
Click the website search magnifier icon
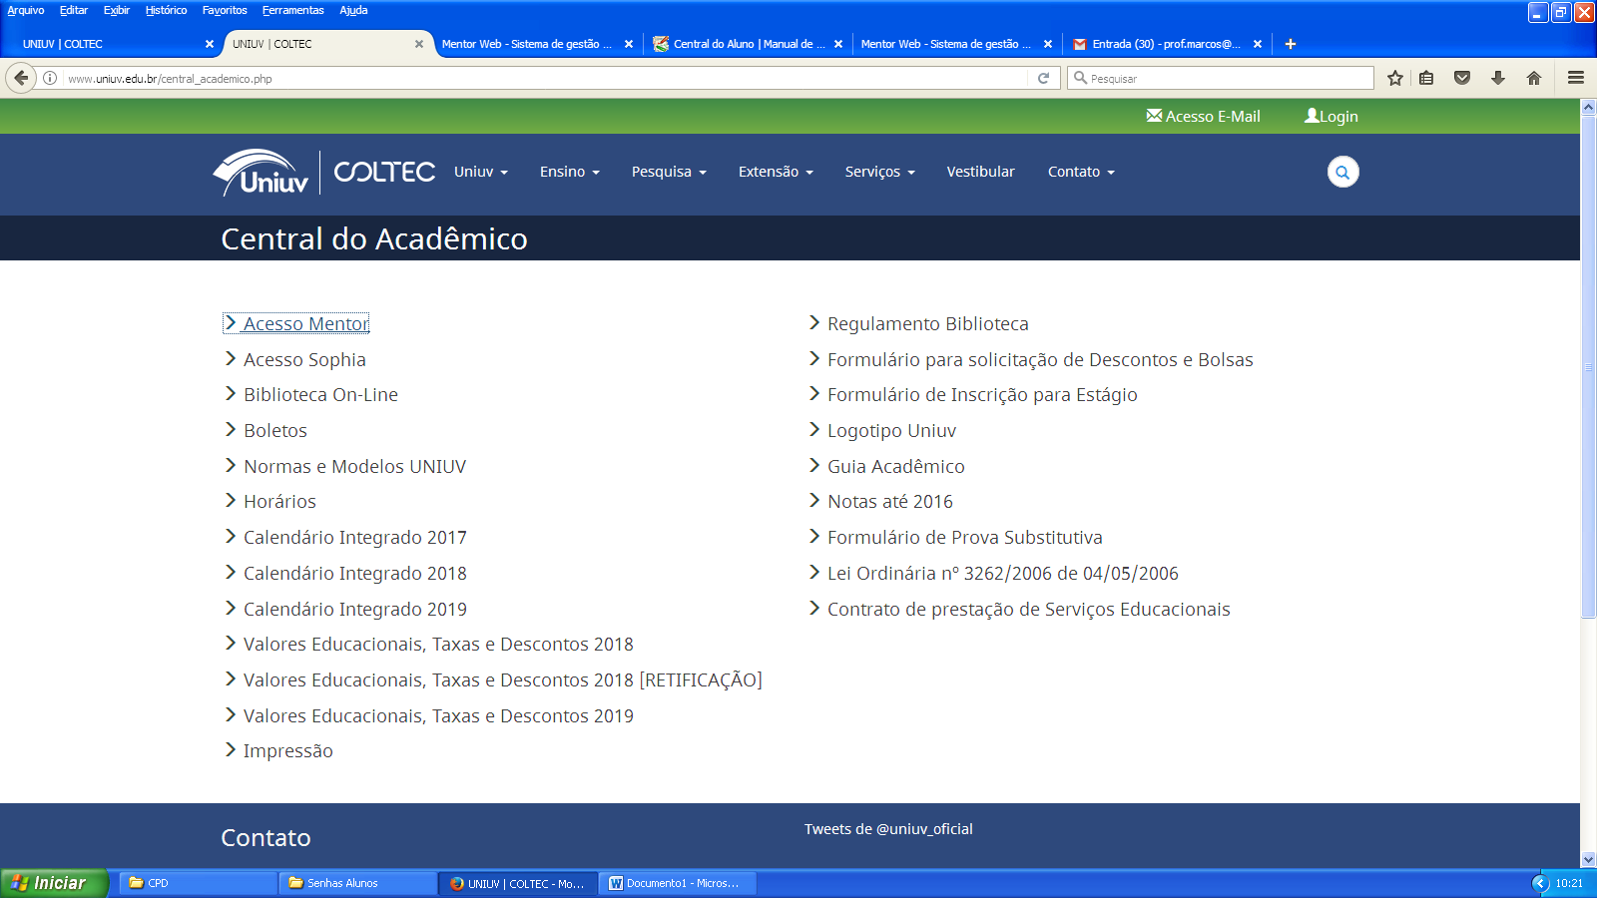click(x=1342, y=173)
